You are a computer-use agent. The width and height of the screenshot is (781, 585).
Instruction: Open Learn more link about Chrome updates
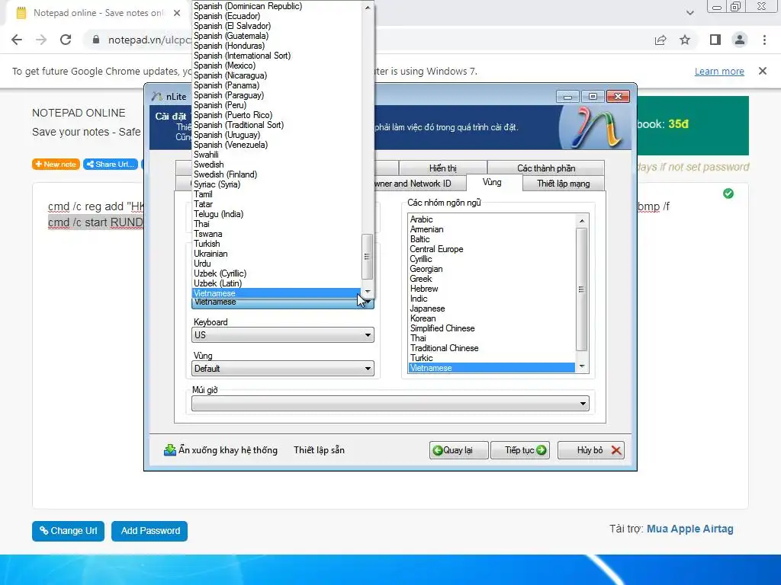pyautogui.click(x=719, y=71)
